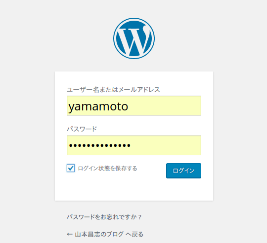This screenshot has width=267, height=243.
Task: Click the パスワード field label
Action: (82, 129)
